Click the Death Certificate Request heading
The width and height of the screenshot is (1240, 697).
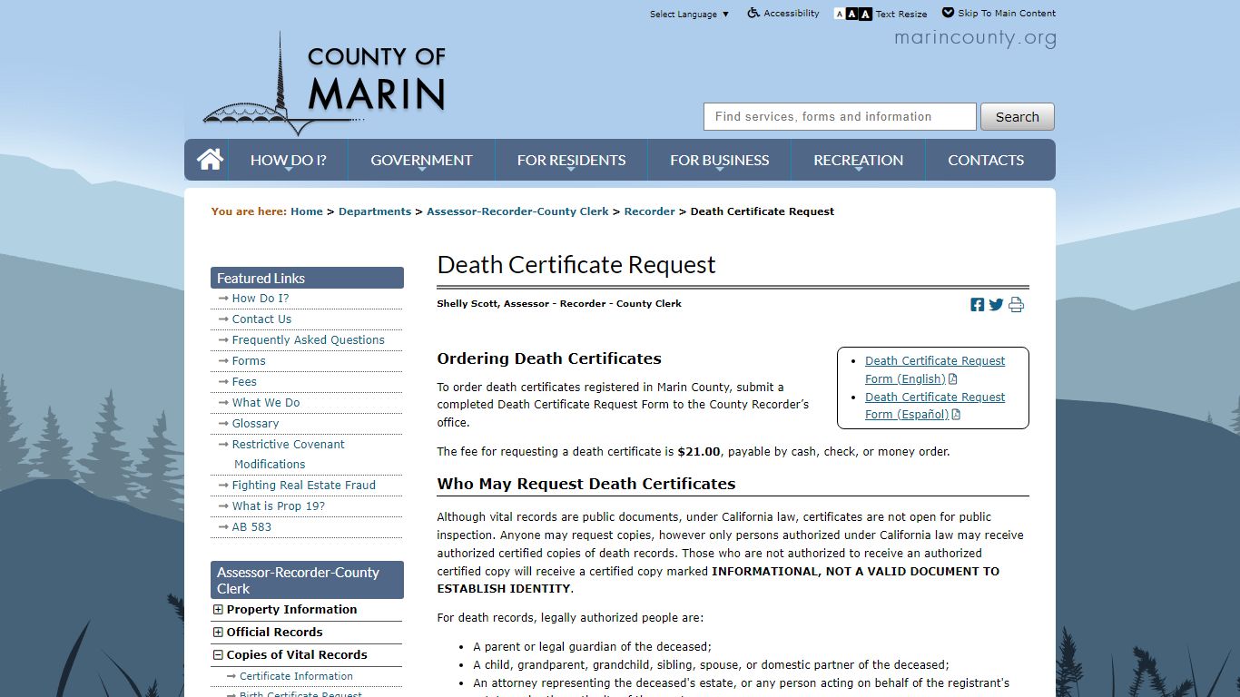[x=576, y=265]
